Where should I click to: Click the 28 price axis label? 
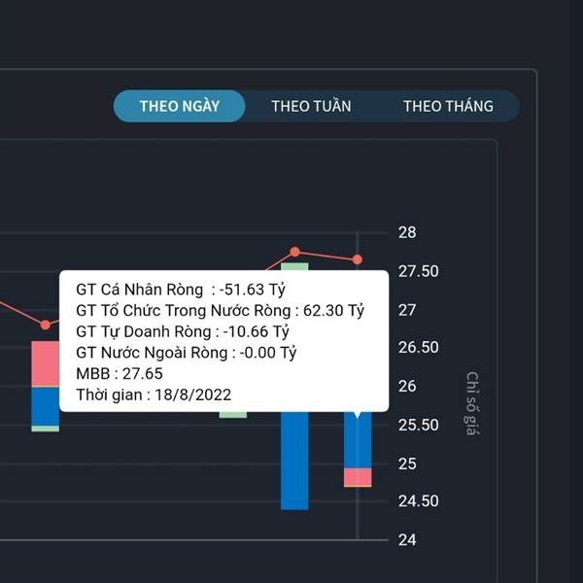[407, 233]
